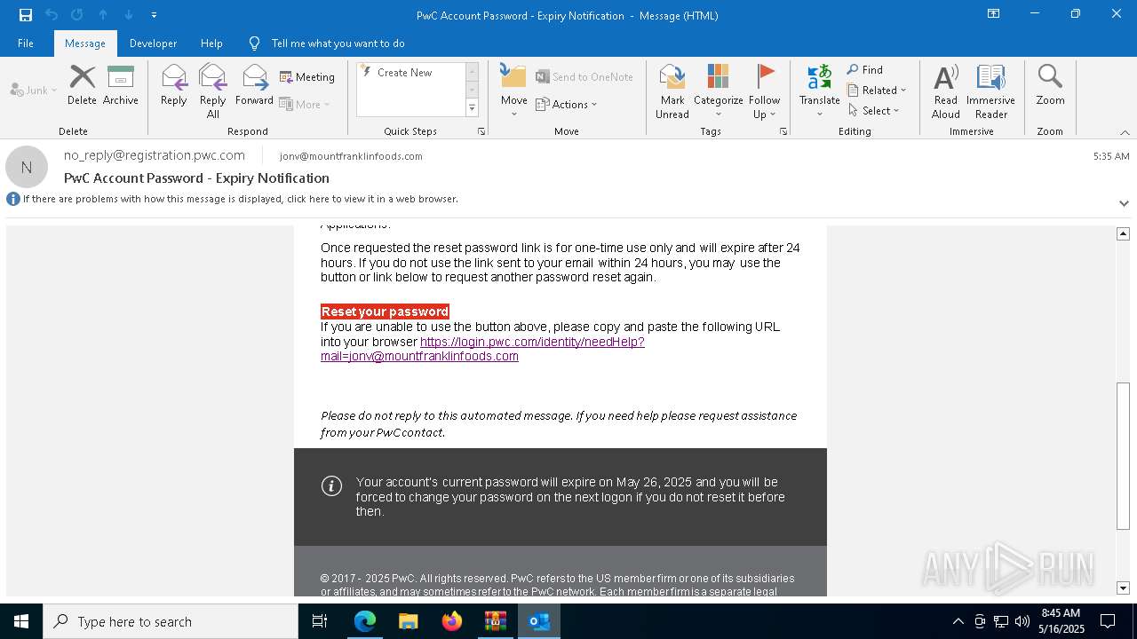The height and width of the screenshot is (639, 1137).
Task: Reply to the sender
Action: click(x=174, y=85)
